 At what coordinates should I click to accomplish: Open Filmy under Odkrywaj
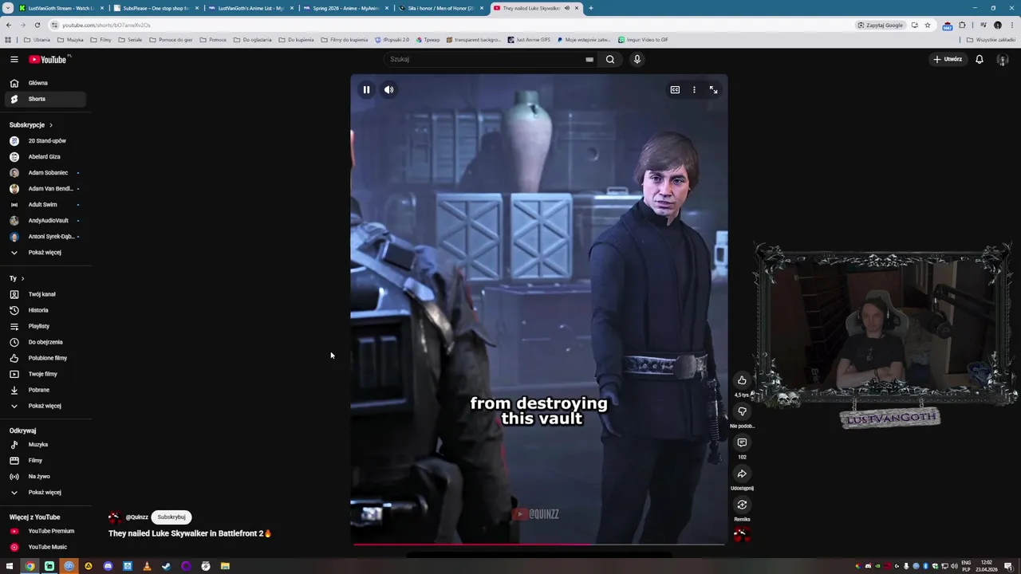44,461
